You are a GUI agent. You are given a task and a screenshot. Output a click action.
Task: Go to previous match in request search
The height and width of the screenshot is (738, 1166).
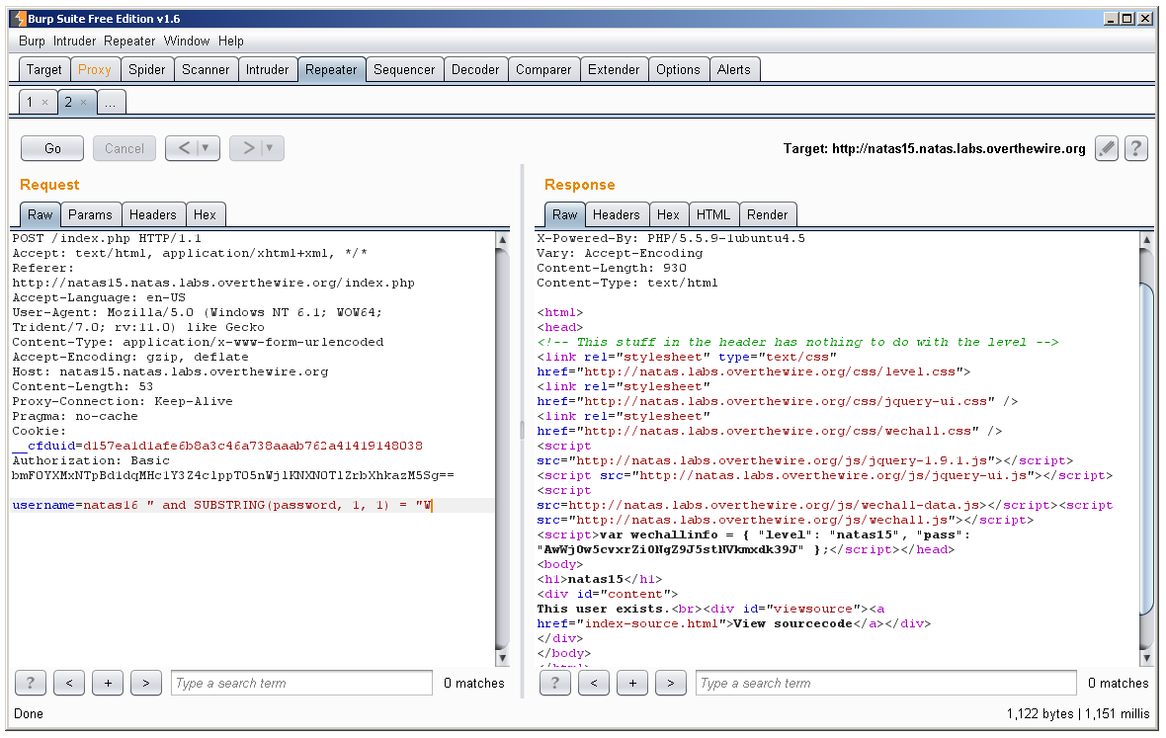(x=69, y=683)
